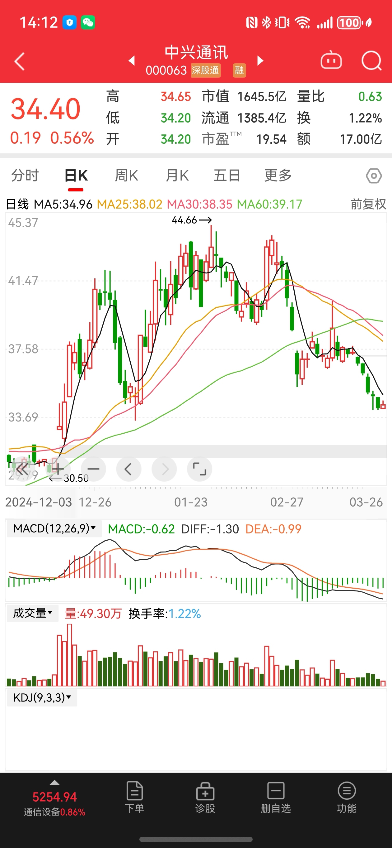Tap the MA30:38.35 legend
The width and height of the screenshot is (392, 848).
(200, 204)
